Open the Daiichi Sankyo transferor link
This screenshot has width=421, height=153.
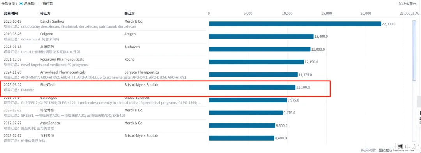tap(52, 21)
